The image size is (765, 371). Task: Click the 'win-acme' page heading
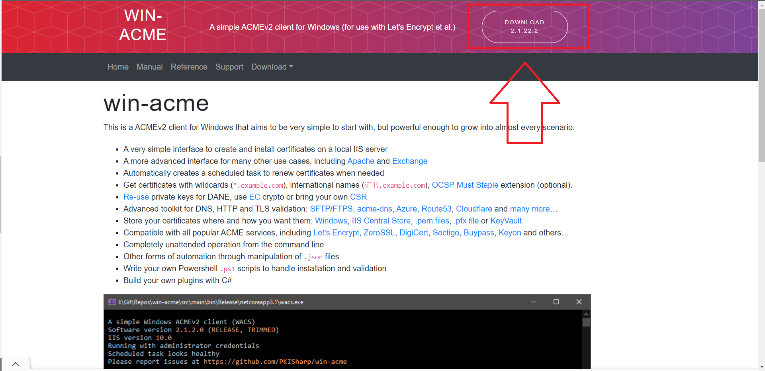(156, 103)
